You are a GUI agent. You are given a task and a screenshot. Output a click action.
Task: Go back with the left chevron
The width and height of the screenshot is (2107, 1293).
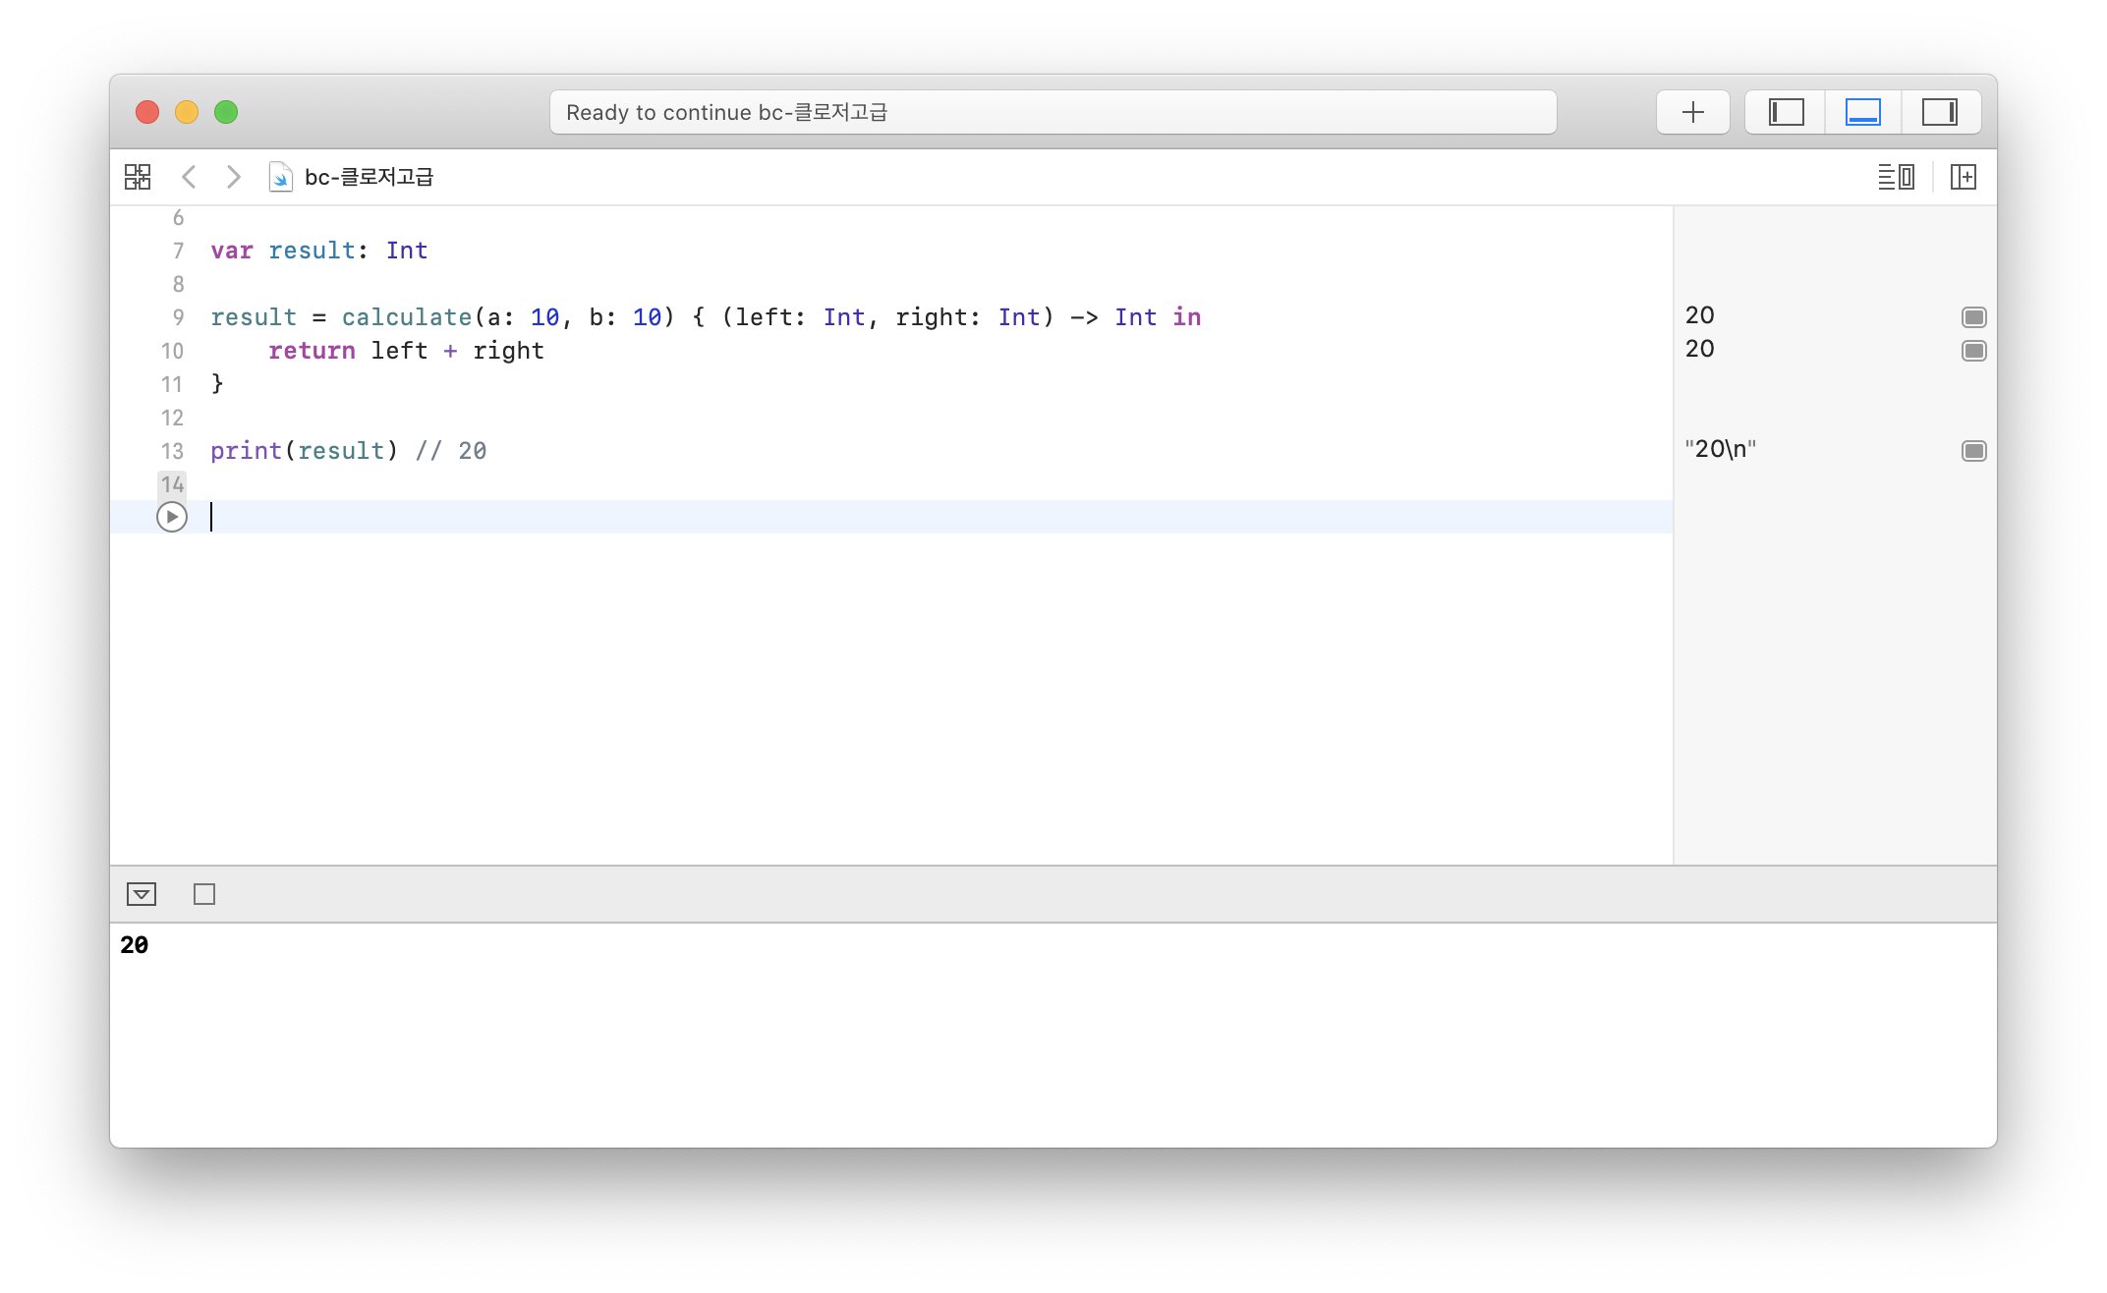coord(190,177)
